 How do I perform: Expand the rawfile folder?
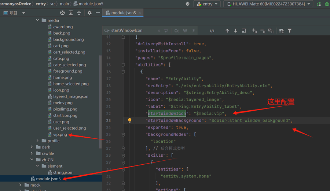point(32,153)
